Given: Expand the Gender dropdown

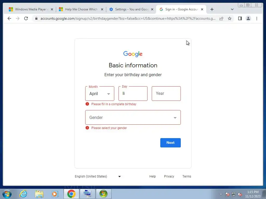Looking at the screenshot, I should click(133, 117).
